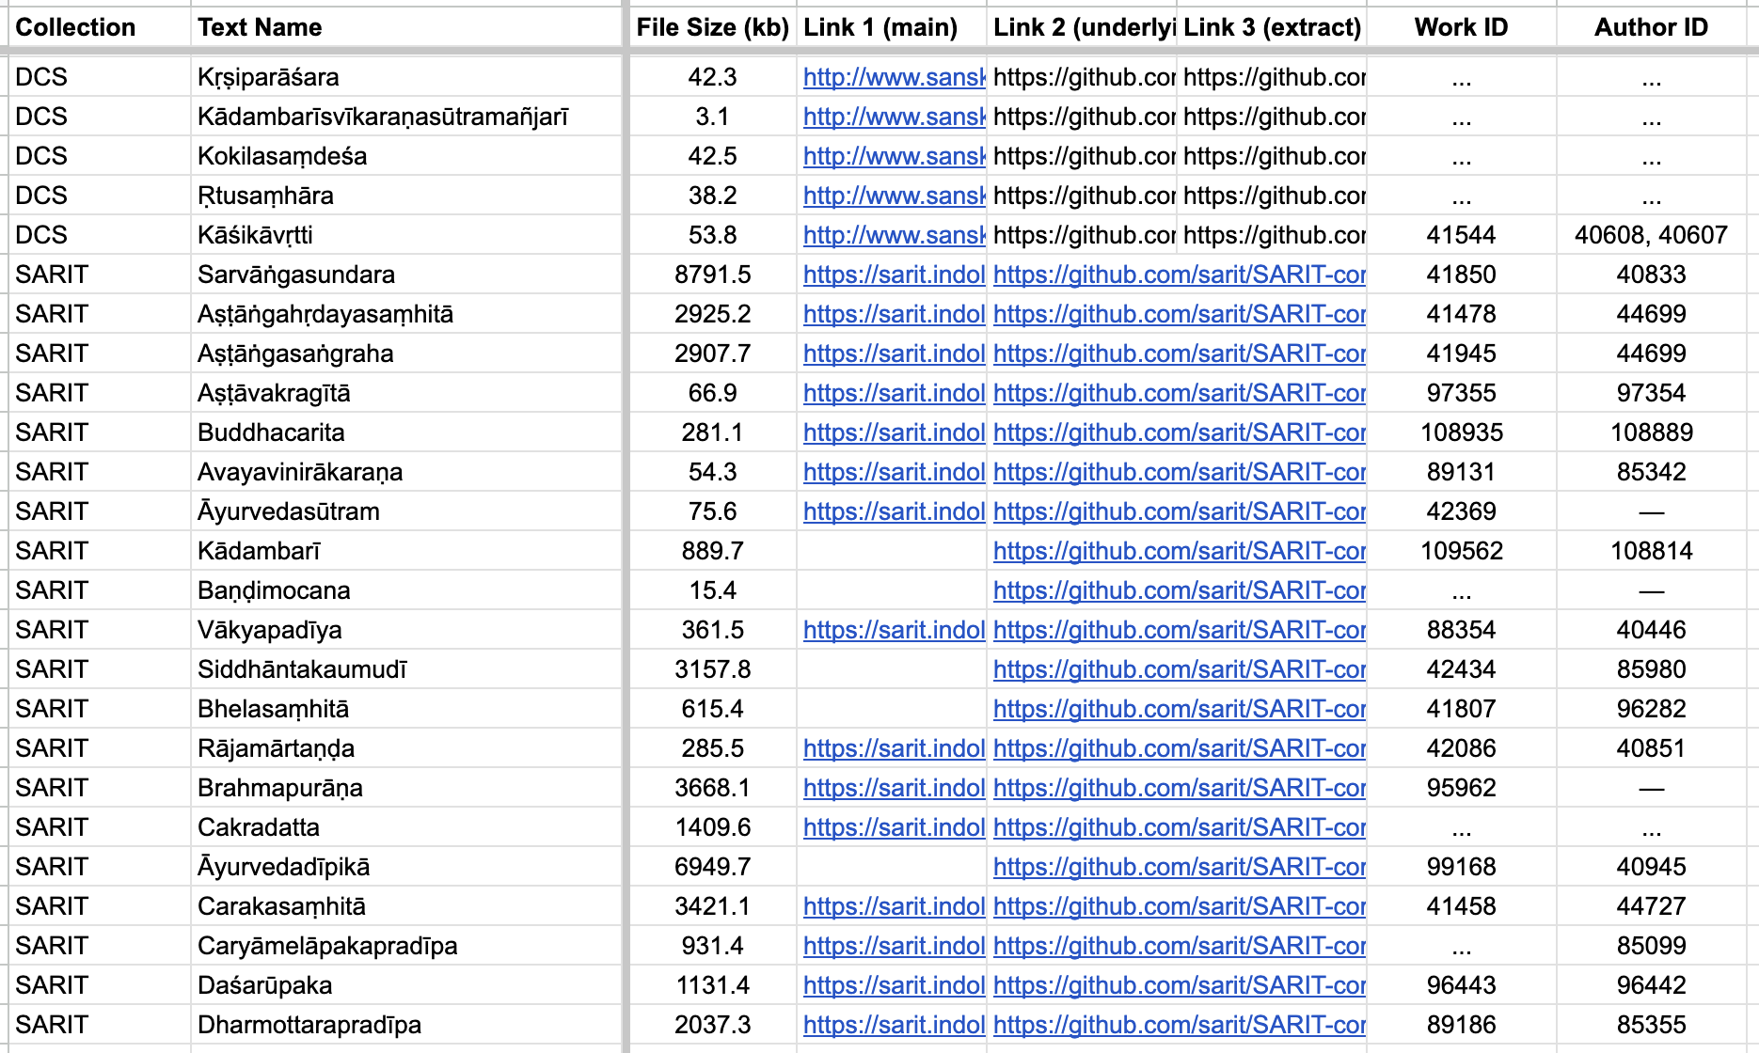Open the GitHub link for Āyurvedadīpikā
Image resolution: width=1759 pixels, height=1053 pixels.
coord(1179,867)
